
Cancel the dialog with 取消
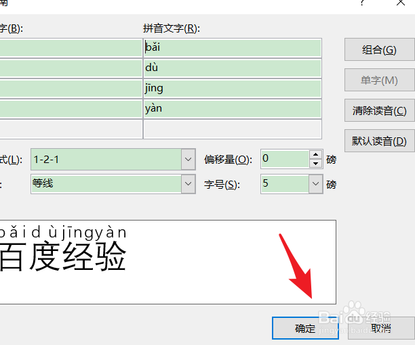(381, 328)
